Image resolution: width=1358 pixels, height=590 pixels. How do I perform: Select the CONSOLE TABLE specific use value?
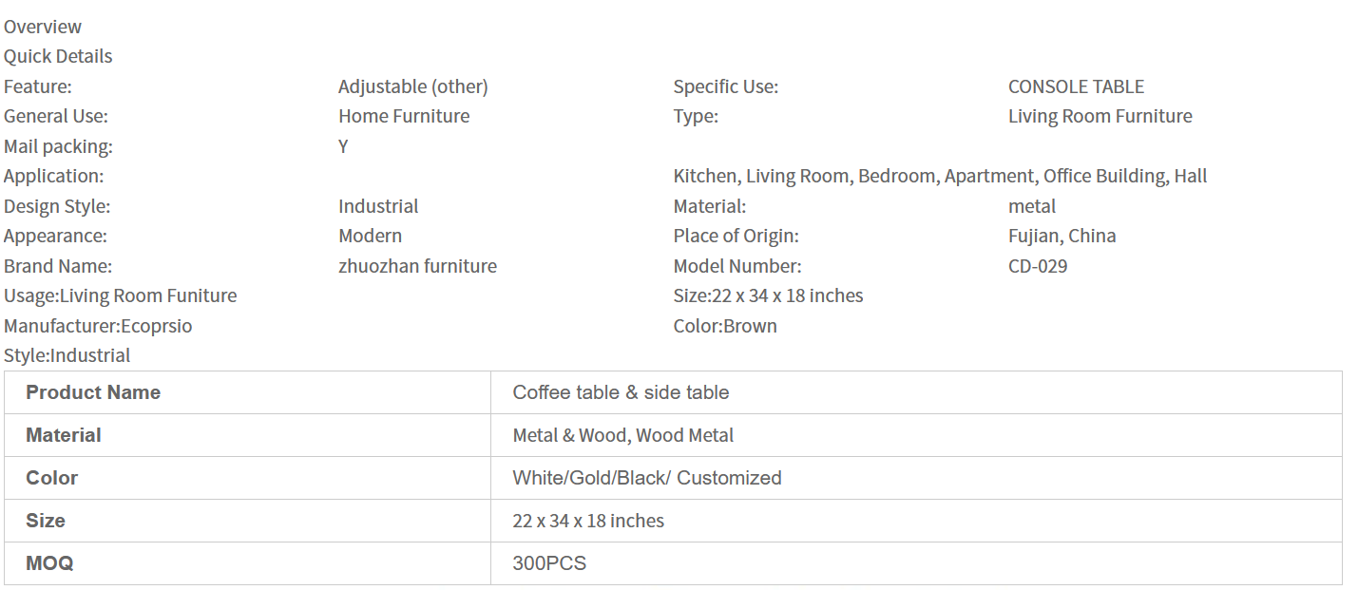pos(1076,86)
